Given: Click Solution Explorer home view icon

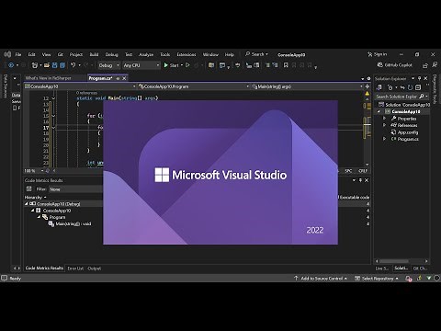Looking at the screenshot, I should click(379, 87).
